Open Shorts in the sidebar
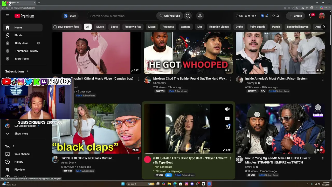332x187 pixels. pos(23,35)
